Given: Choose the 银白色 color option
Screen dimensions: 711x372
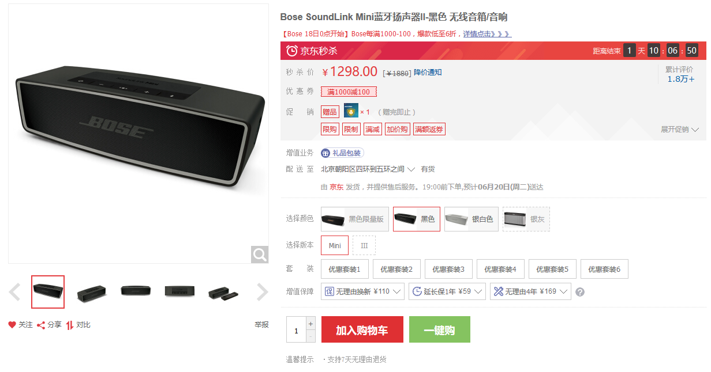Looking at the screenshot, I should point(471,219).
